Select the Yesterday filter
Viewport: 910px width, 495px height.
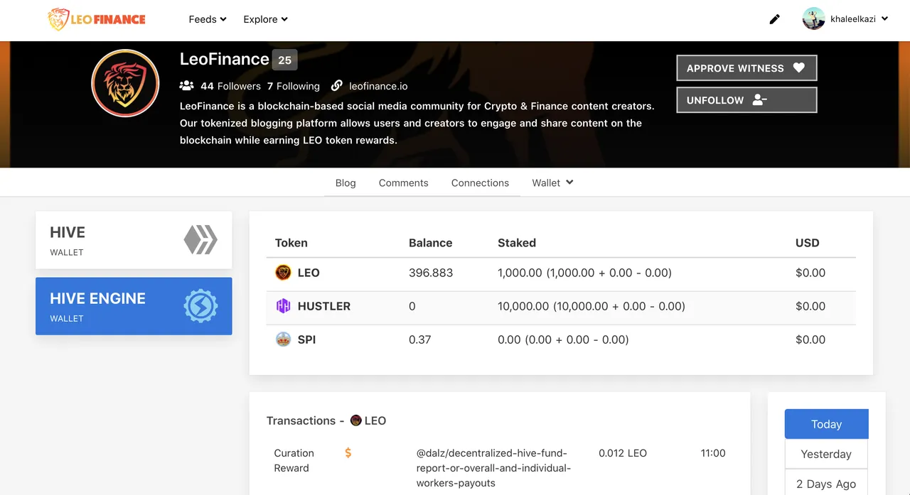click(827, 454)
